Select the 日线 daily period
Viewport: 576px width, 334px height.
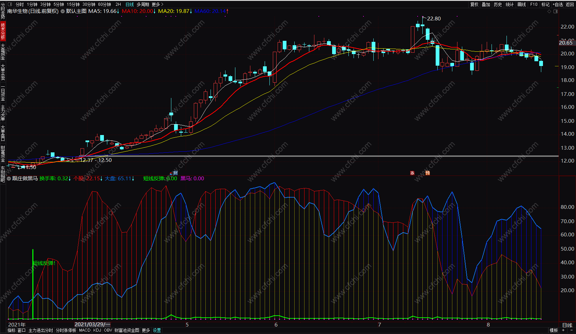point(130,4)
